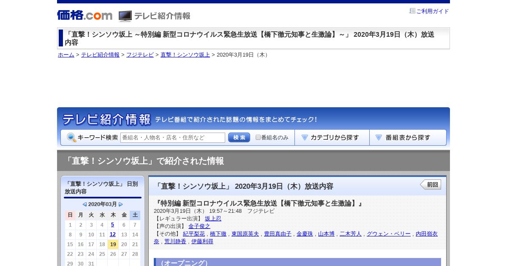The height and width of the screenshot is (266, 507).
Task: Click the TV monitor icon by テレビ紹介情報
Action: (125, 16)
